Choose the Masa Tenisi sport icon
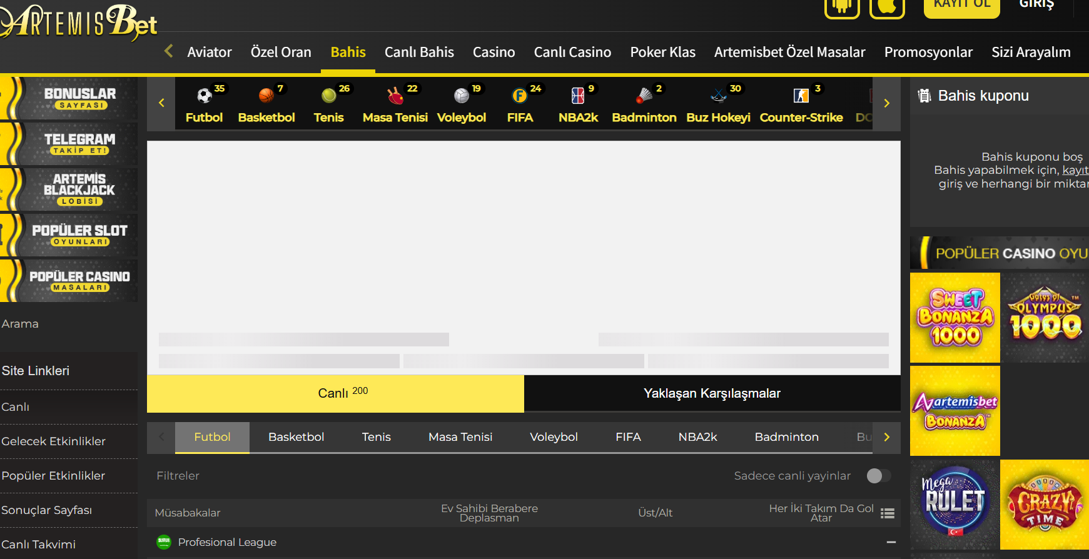The width and height of the screenshot is (1089, 559). (395, 96)
